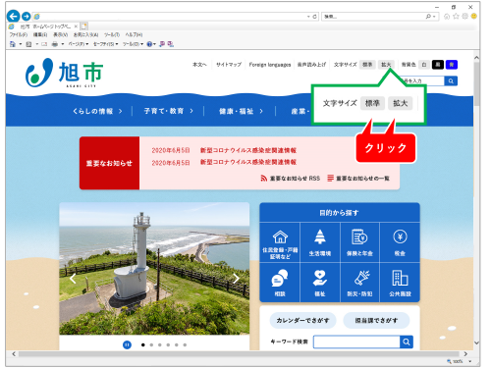The image size is (491, 368).
Task: Open the browser Home icon at top right
Action: pyautogui.click(x=447, y=17)
